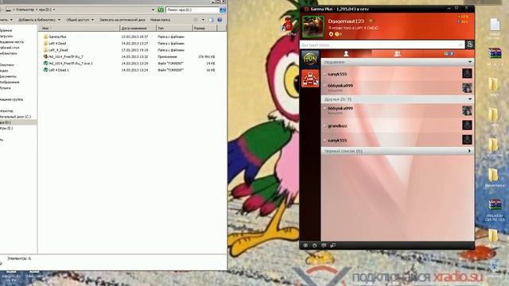Click the fourth bottom-bar icon in Garena
This screenshot has height=286, width=509.
[x=332, y=245]
